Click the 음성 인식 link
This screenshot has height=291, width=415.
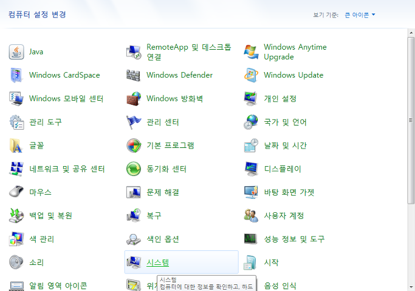280,286
